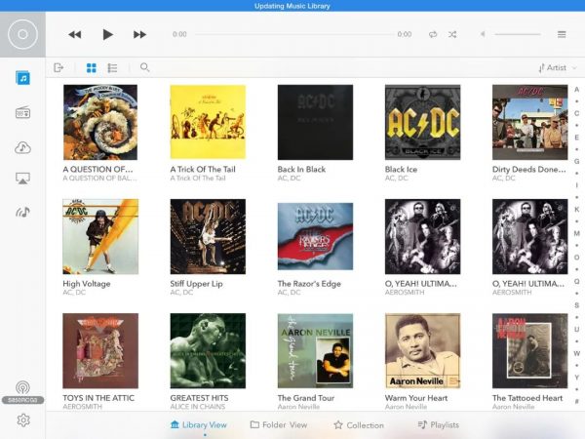Adjust the volume slider
Screen dimensions: 585x439
pos(518,34)
